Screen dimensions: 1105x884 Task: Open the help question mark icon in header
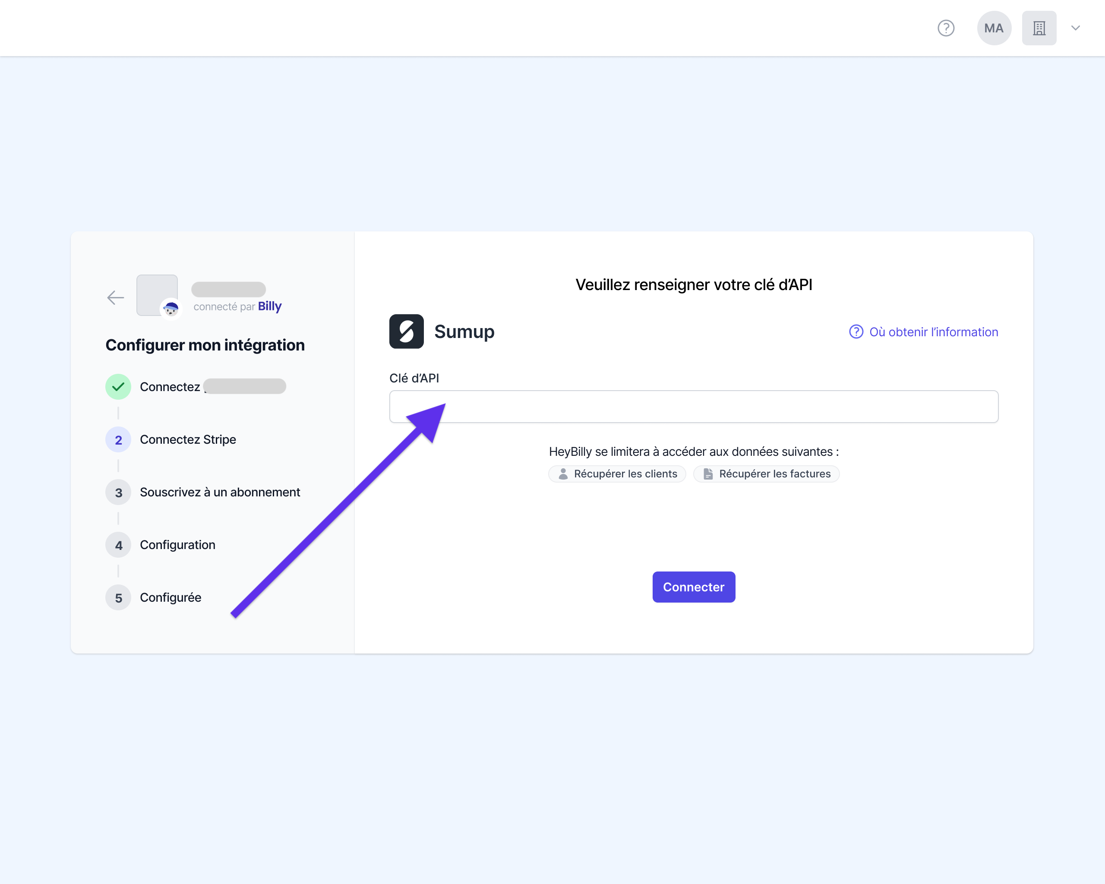click(x=946, y=28)
